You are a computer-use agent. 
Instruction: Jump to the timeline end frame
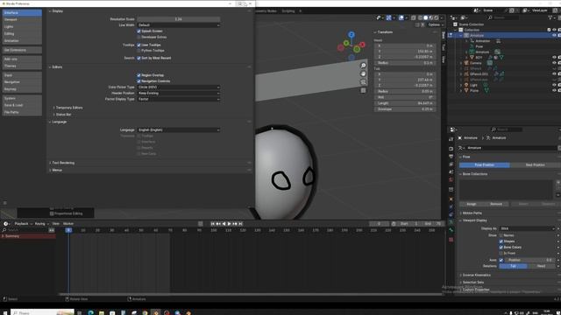[241, 224]
